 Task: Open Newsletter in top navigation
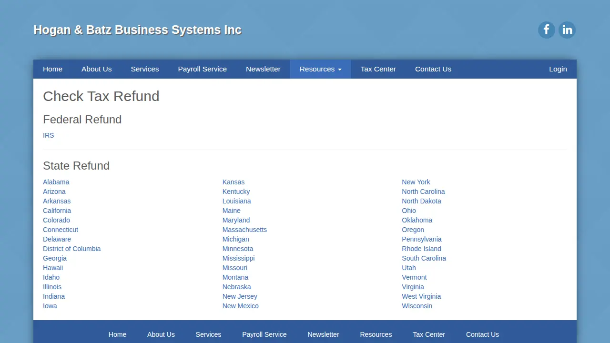pos(263,69)
